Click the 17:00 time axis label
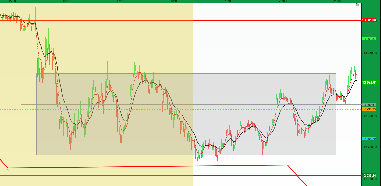Image resolution: width=381 pixels, height=186 pixels. (x=120, y=1)
